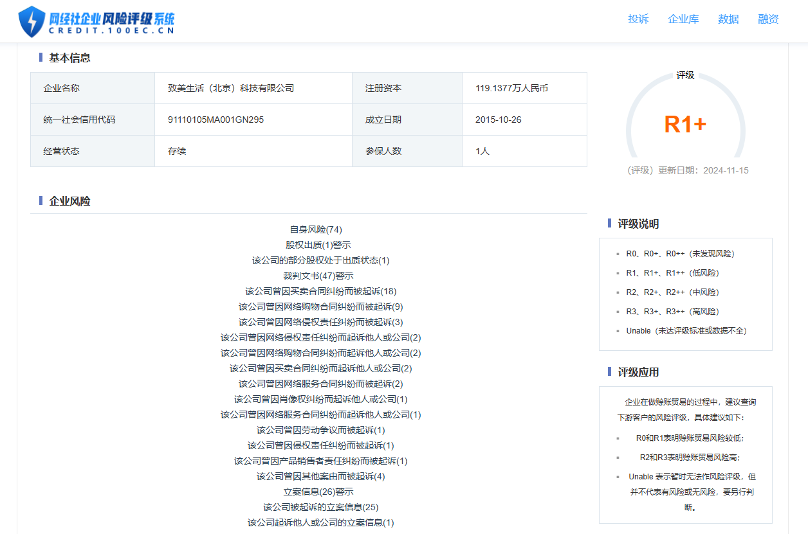Select the credit code 91110105MA001GN295
Image resolution: width=808 pixels, height=534 pixels.
(216, 120)
